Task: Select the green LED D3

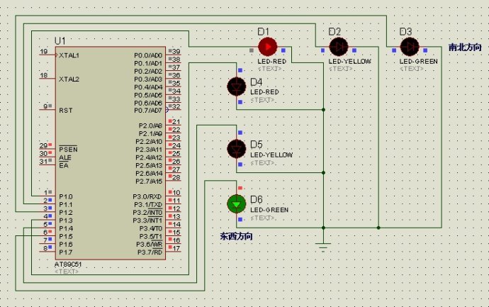Action: 410,47
